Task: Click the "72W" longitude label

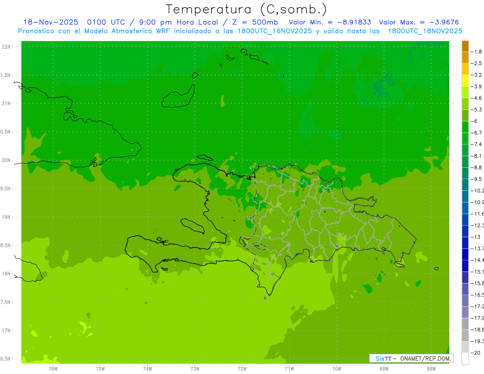Action: (x=242, y=368)
